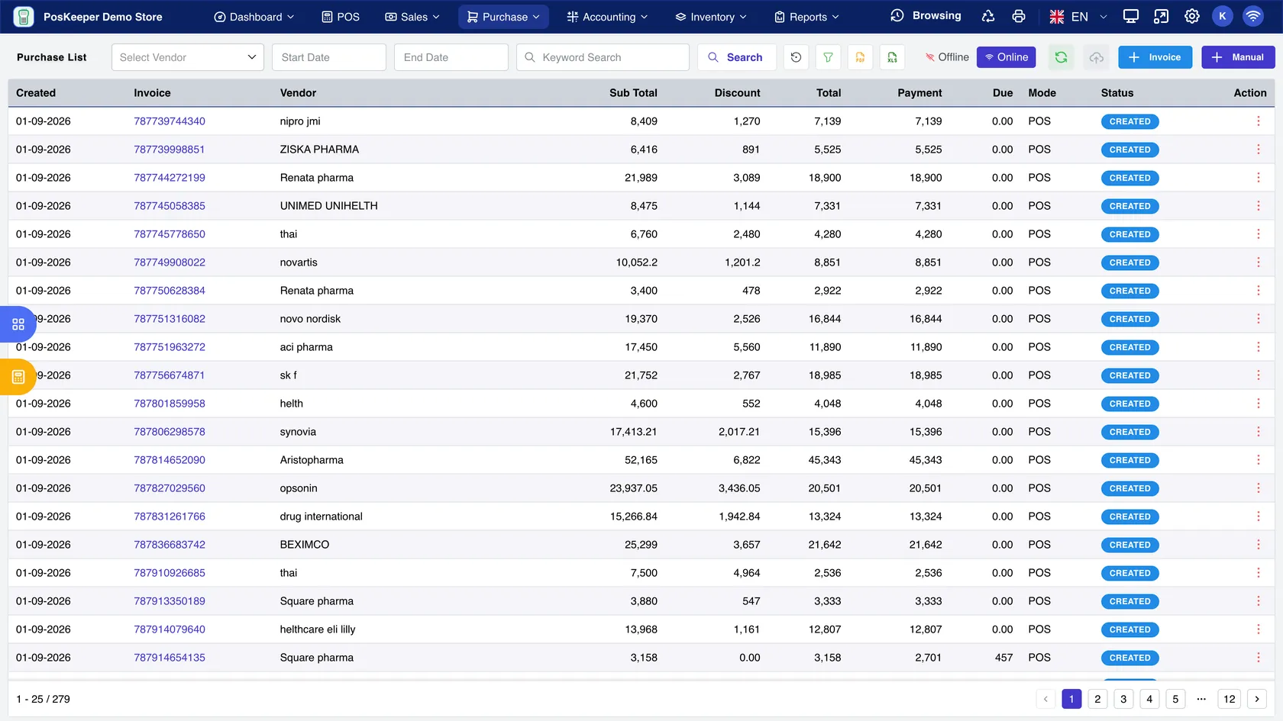Click the recycle icon in top bar

coord(988,16)
